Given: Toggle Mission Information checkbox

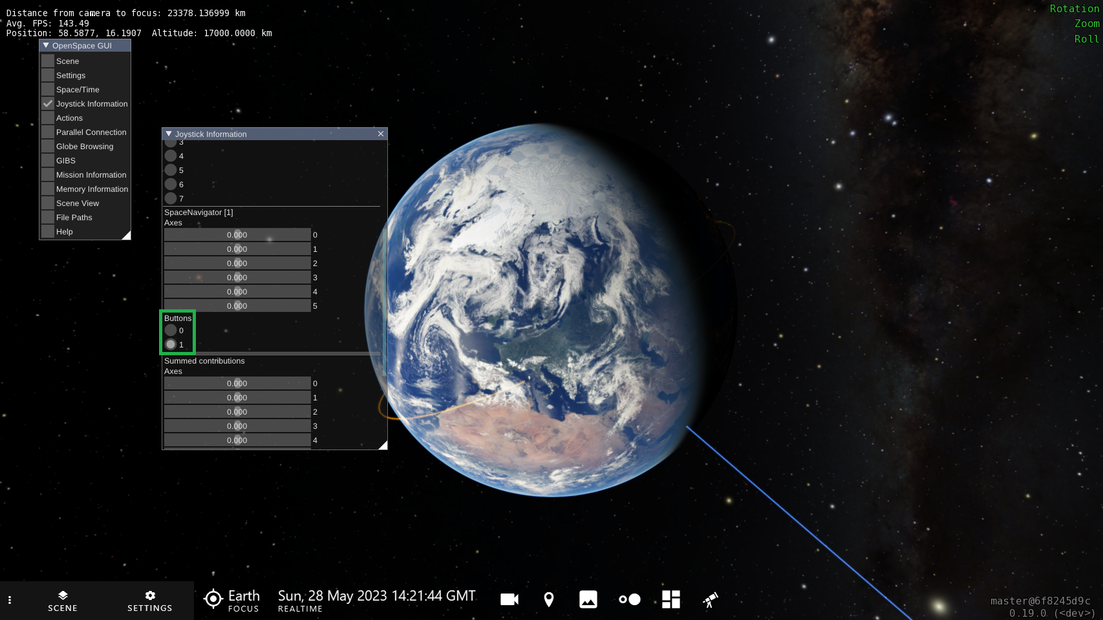Looking at the screenshot, I should [x=48, y=174].
